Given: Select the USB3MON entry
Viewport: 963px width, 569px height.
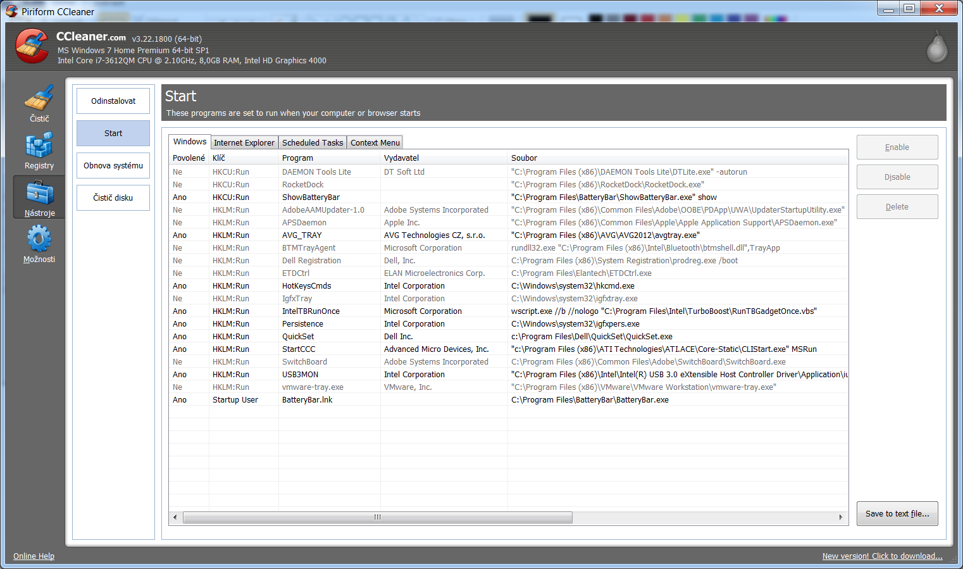Looking at the screenshot, I should (x=509, y=375).
